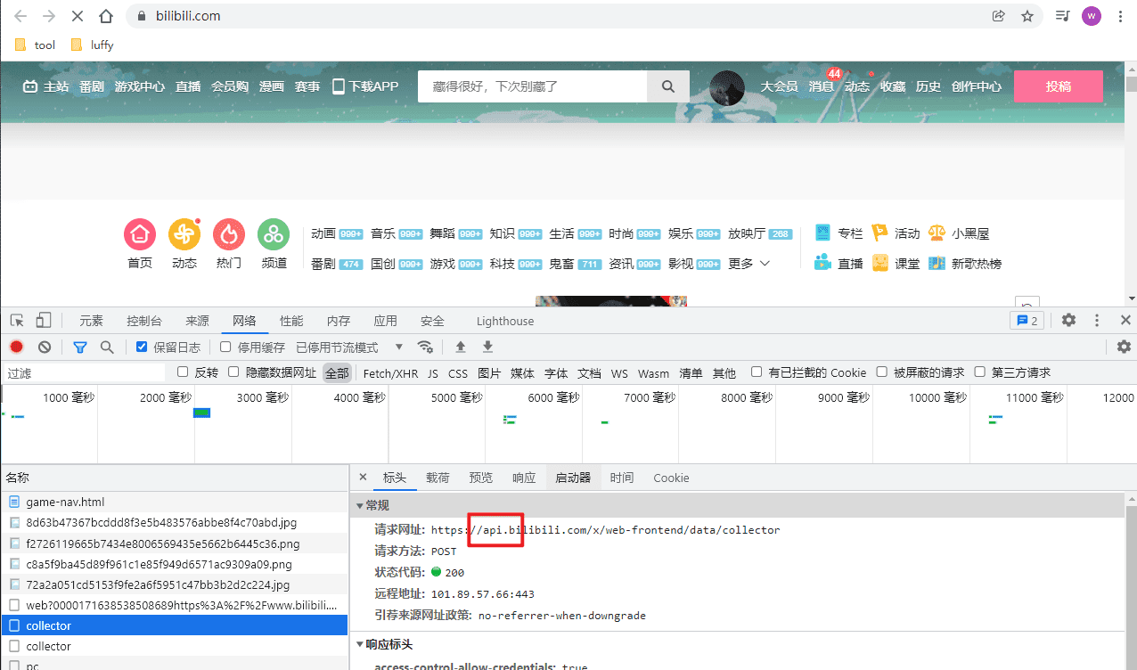Open the Lighthouse DevTools tab
Image resolution: width=1137 pixels, height=670 pixels.
[505, 321]
